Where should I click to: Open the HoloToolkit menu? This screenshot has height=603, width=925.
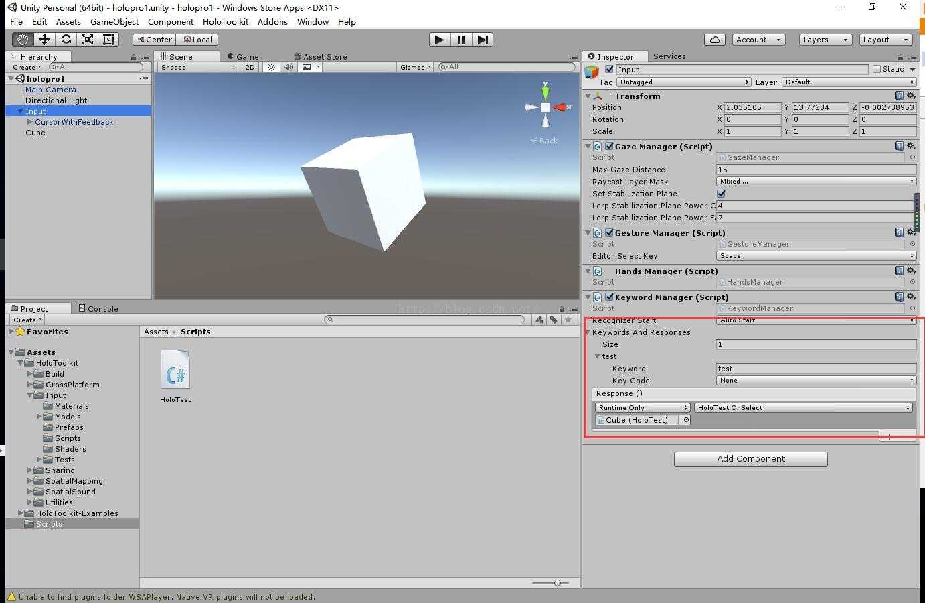[226, 21]
